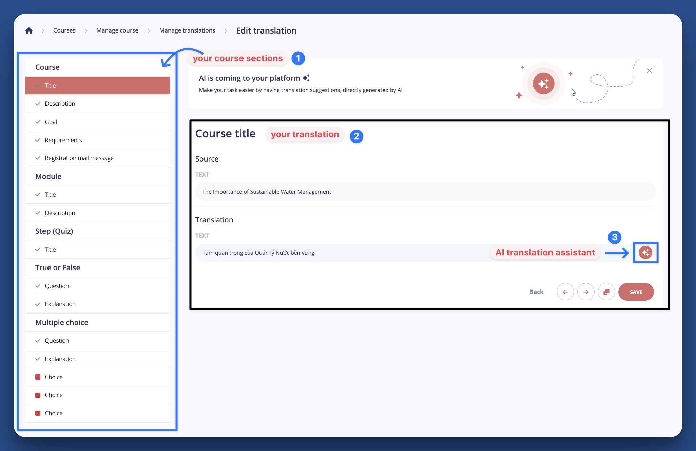The height and width of the screenshot is (451, 696).
Task: Go to Manage translations breadcrumb
Action: pos(187,30)
